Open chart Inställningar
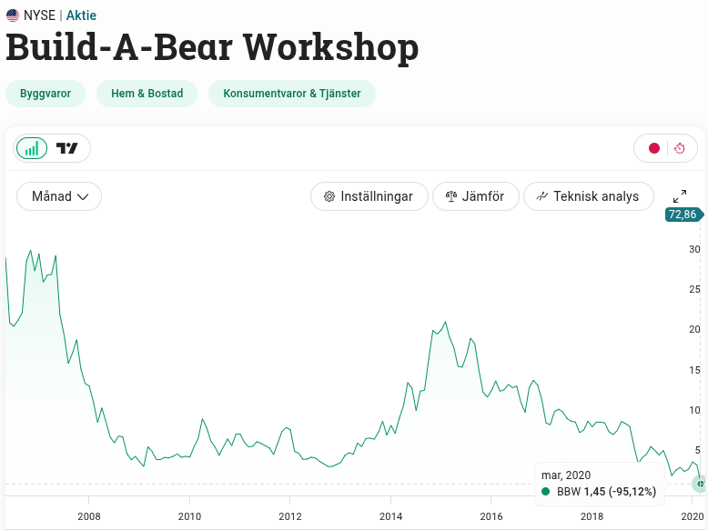Screen dimensions: 708x530 click(x=369, y=196)
